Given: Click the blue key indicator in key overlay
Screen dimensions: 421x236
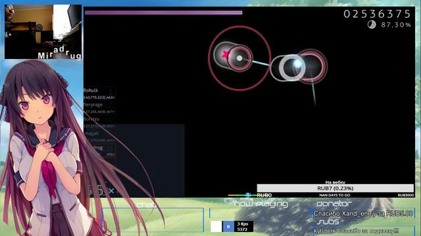Looking at the screenshot, I should [228, 227].
